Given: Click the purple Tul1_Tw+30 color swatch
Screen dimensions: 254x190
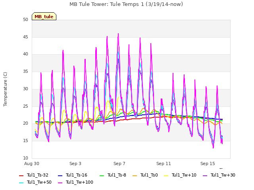Looking at the screenshot, I should 205,176.
